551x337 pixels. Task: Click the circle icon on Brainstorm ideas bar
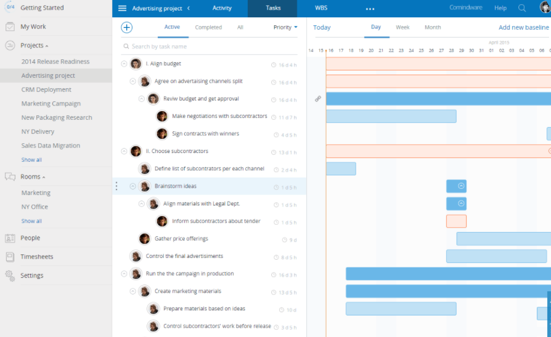coord(461,186)
